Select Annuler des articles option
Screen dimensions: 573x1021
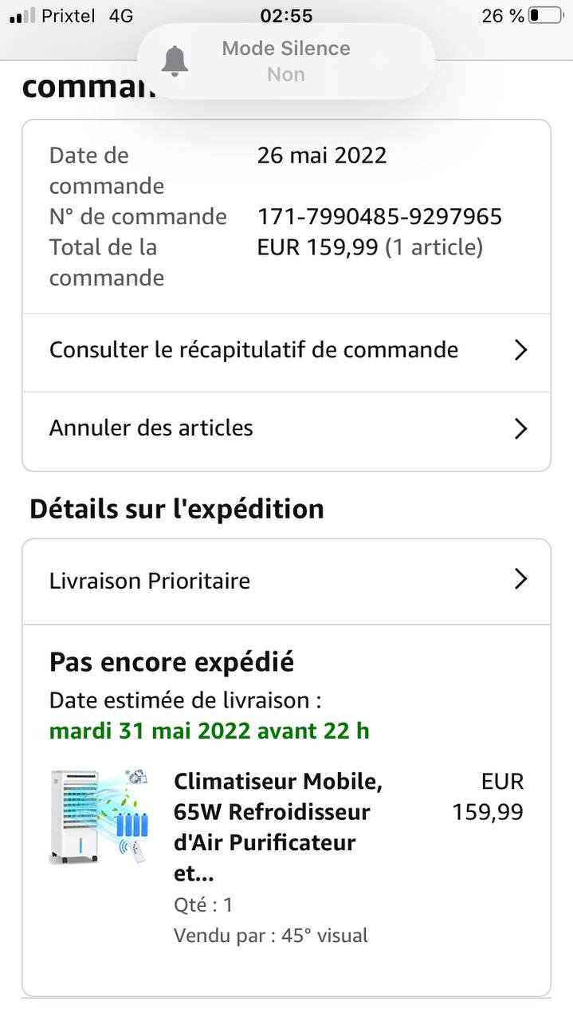[151, 428]
